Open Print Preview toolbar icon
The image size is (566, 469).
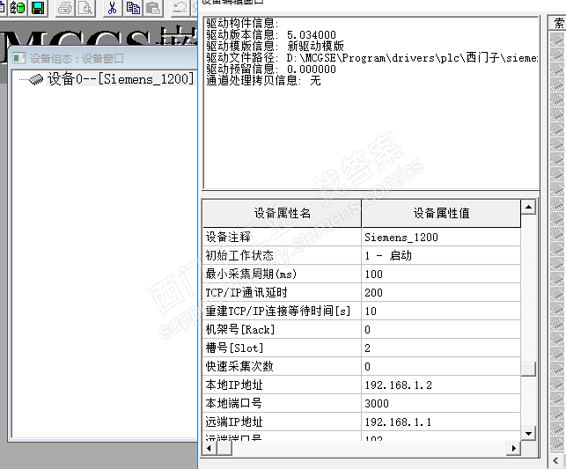pos(85,8)
